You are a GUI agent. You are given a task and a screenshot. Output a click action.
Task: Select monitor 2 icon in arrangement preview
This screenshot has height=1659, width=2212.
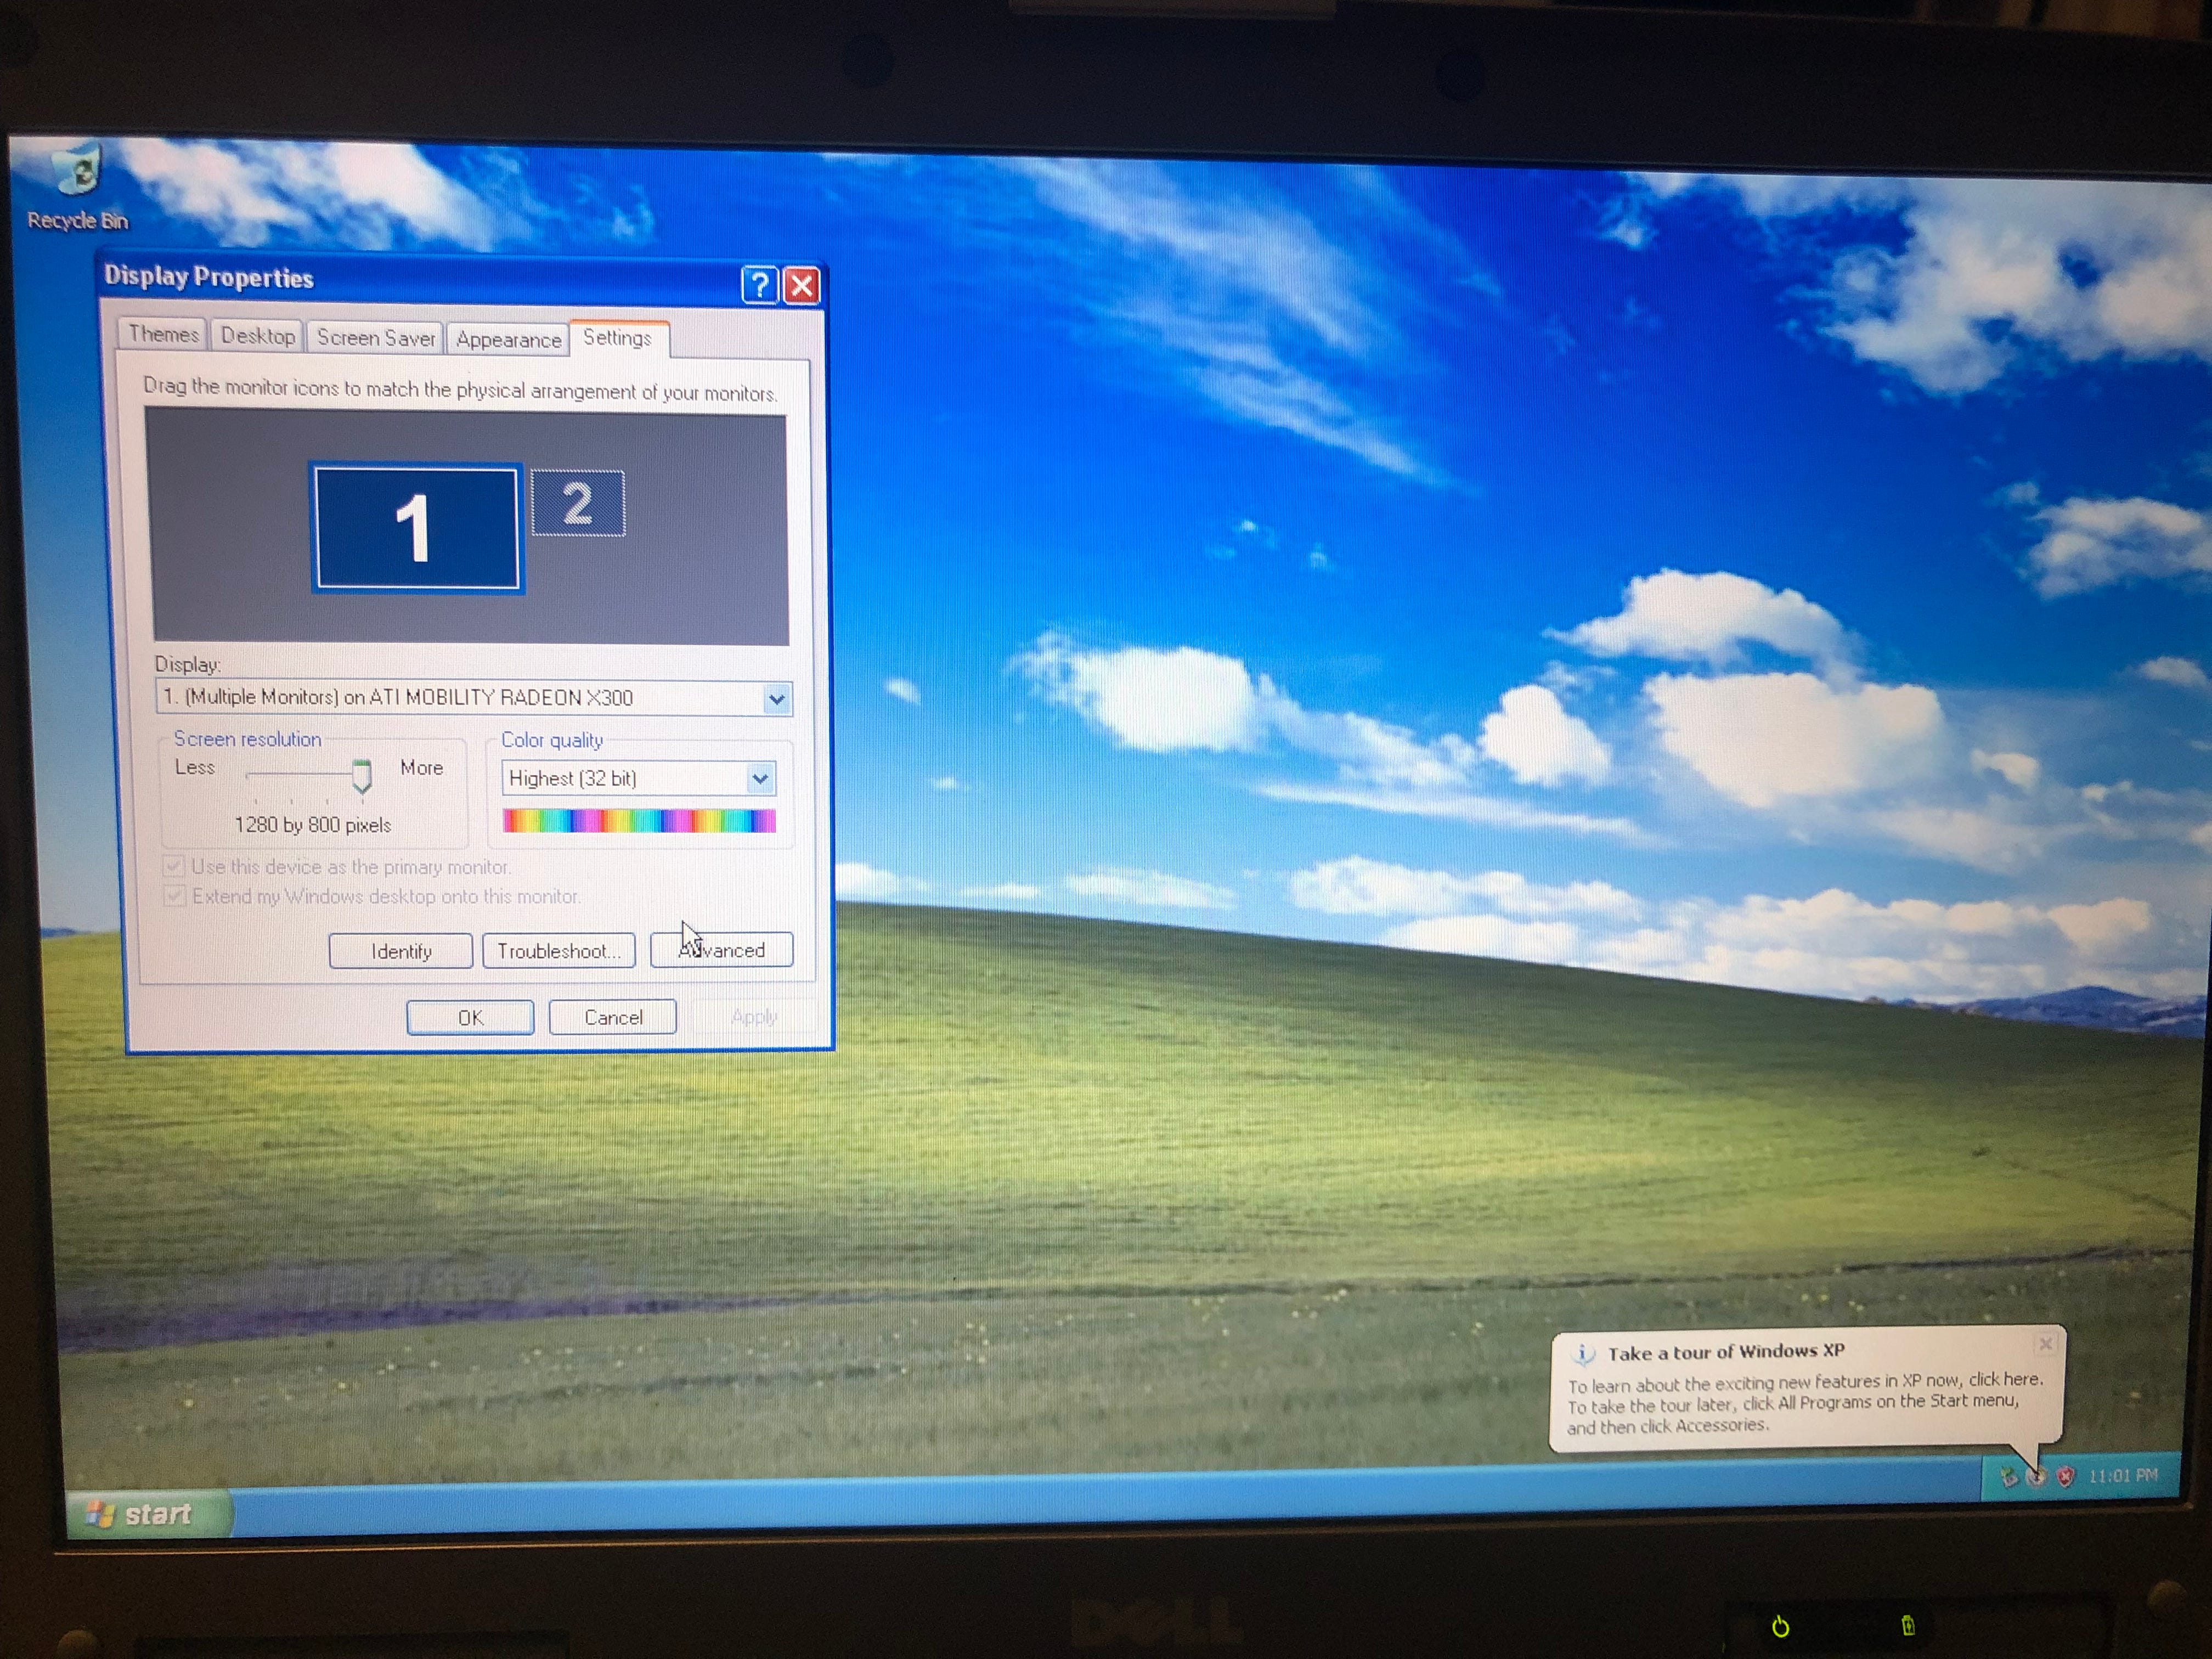pos(578,503)
